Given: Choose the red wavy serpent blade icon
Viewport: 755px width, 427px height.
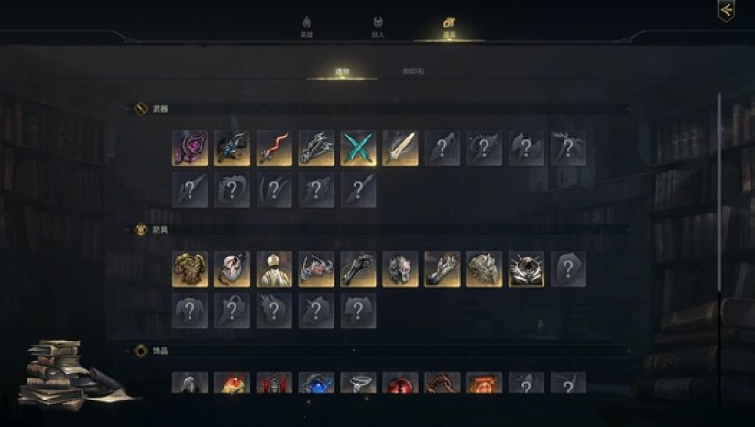Looking at the screenshot, I should pos(274,148).
